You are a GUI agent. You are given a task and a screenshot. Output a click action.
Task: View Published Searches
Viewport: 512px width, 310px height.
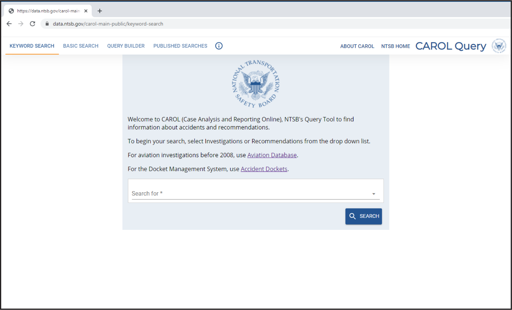(x=180, y=46)
